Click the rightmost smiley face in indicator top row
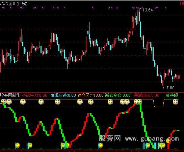 [176, 102]
